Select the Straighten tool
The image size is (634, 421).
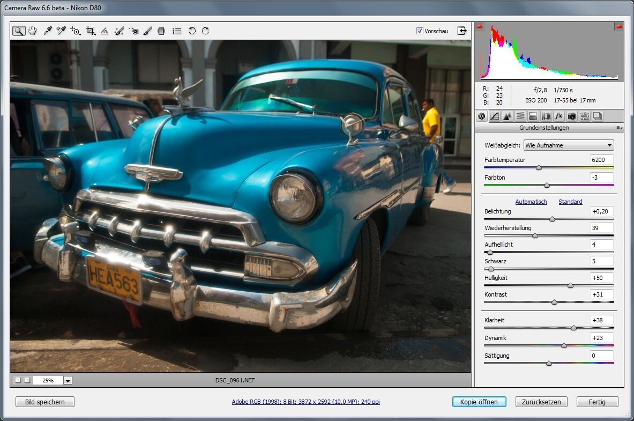[x=105, y=31]
